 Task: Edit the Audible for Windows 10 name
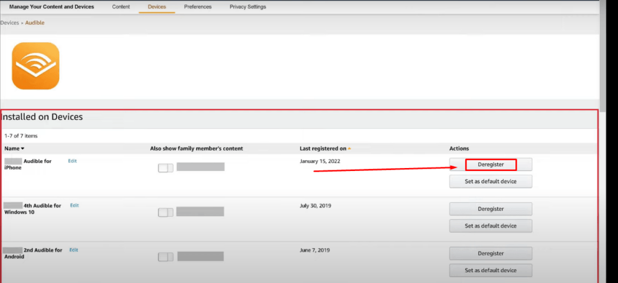point(74,205)
